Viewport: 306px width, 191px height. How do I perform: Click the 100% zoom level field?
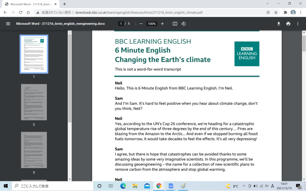click(x=152, y=24)
